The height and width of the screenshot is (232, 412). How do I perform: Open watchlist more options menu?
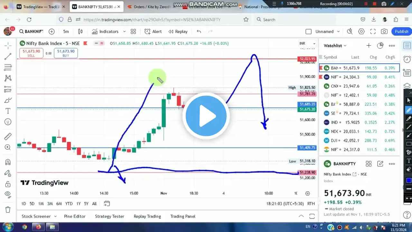click(392, 45)
